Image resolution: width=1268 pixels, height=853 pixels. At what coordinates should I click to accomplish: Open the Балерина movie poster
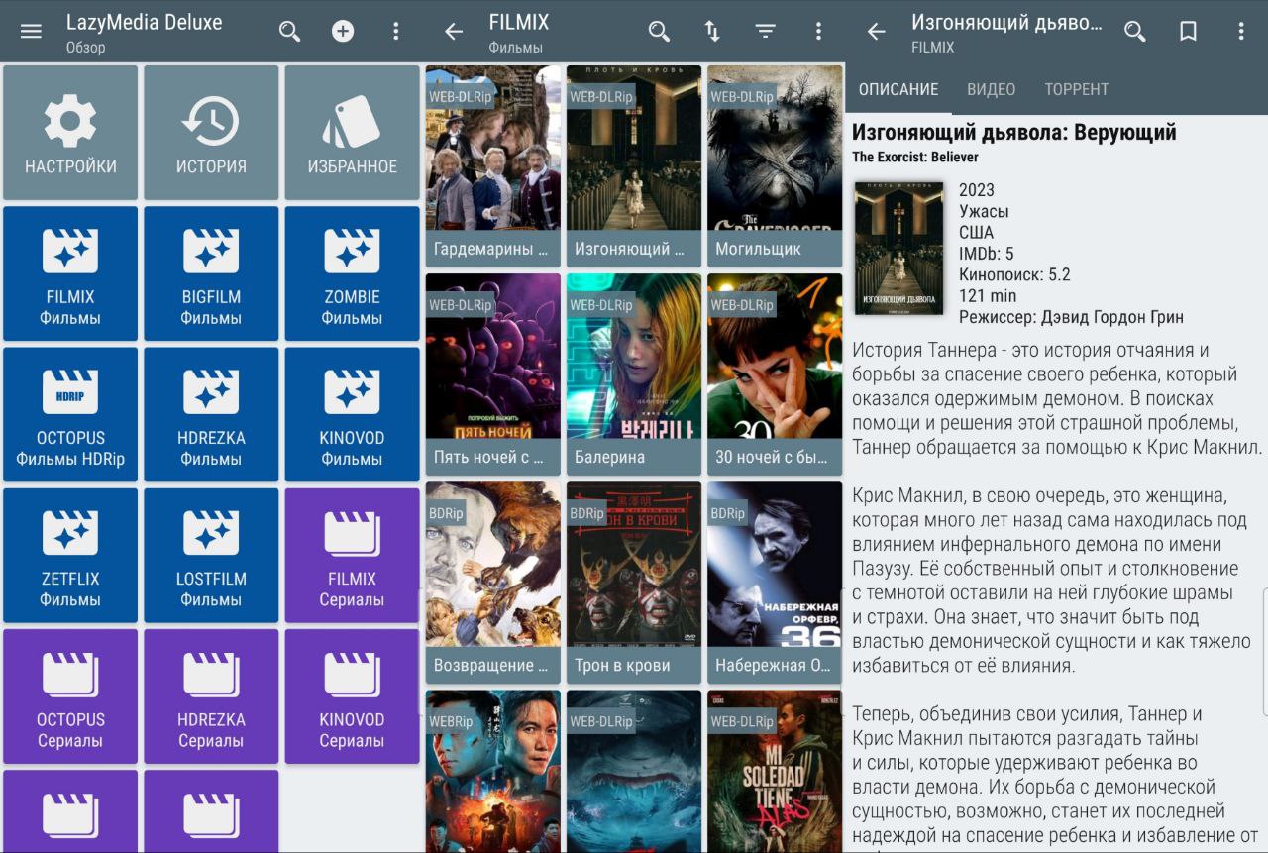[634, 374]
